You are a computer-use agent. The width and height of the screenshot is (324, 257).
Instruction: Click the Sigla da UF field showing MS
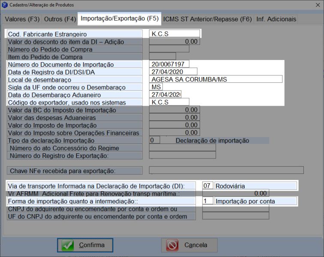[x=156, y=87]
